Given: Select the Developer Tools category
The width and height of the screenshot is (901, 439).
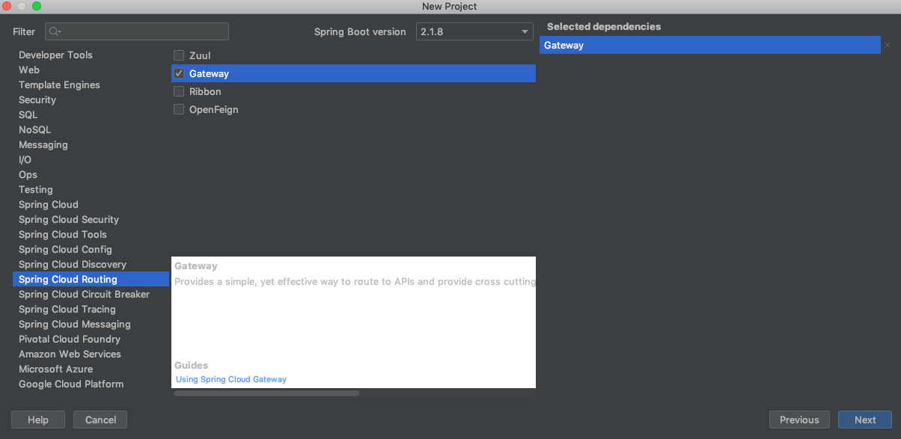Looking at the screenshot, I should [55, 55].
